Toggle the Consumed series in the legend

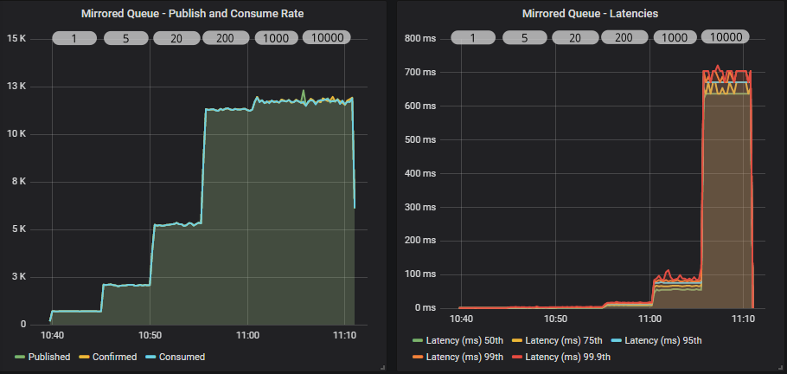(181, 357)
